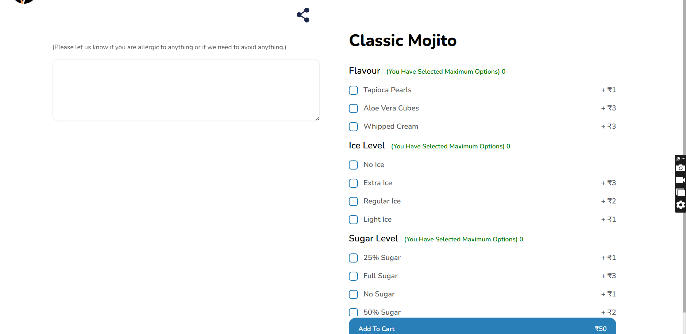Enable the Extra Ice checkbox
This screenshot has width=686, height=334.
[353, 183]
